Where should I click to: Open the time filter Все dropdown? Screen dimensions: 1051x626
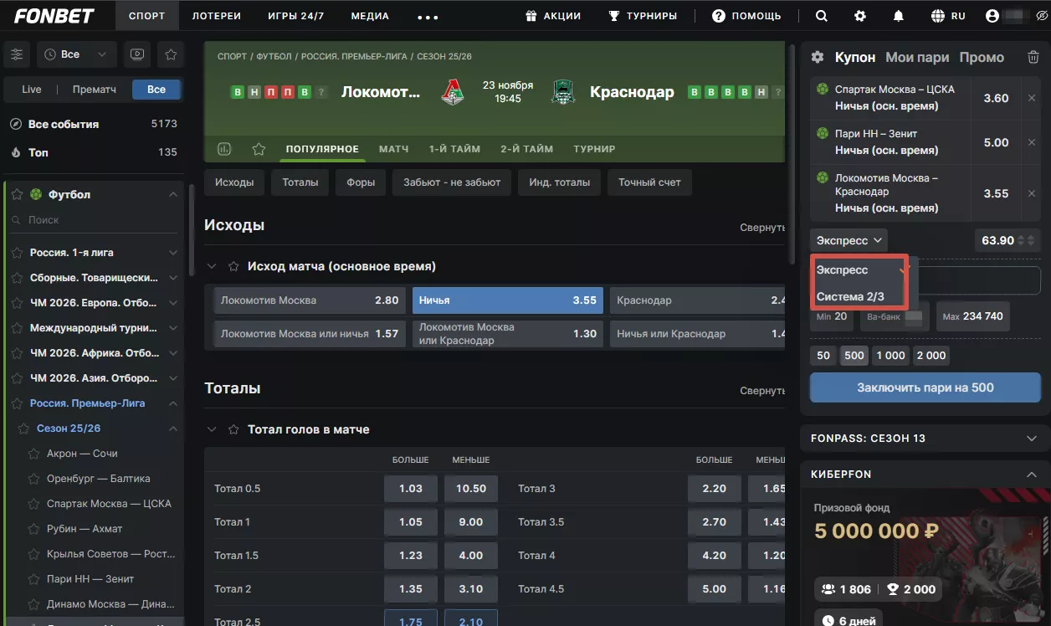click(x=77, y=54)
